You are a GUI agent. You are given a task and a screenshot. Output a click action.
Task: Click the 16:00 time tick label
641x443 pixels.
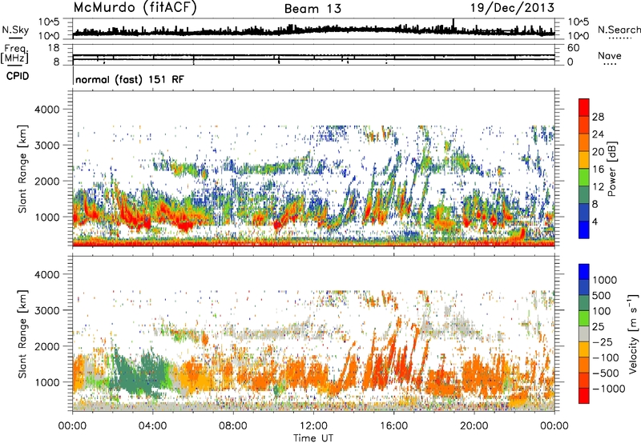click(393, 426)
